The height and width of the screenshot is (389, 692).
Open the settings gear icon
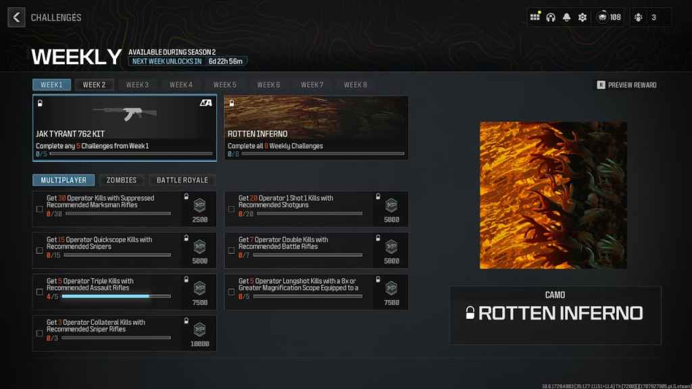coord(583,17)
